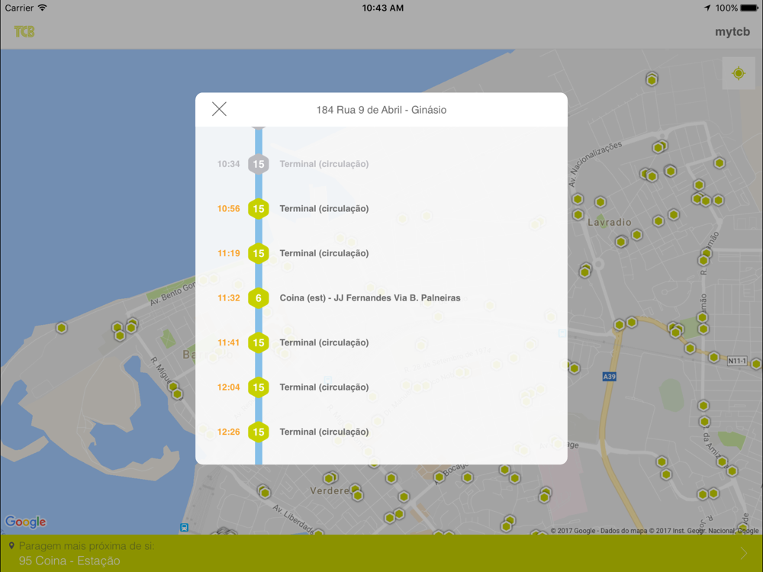Open nearest stop 95 Coina - Estação
The height and width of the screenshot is (572, 763).
pos(381,554)
